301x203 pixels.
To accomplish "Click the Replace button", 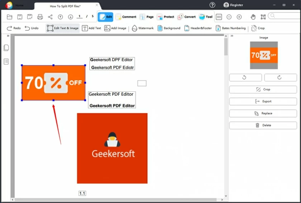I will (263, 113).
